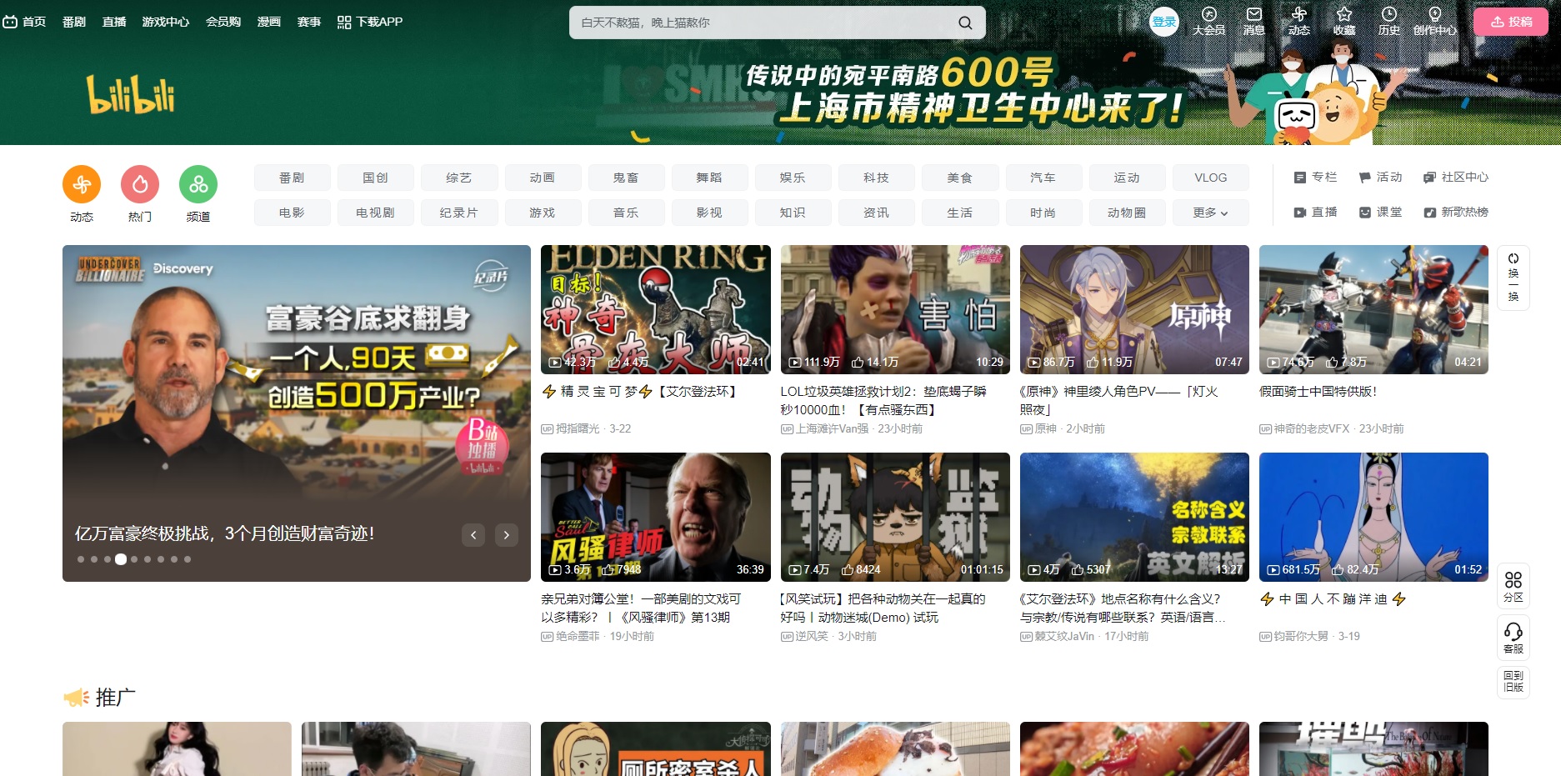This screenshot has width=1561, height=776.
Task: Go to previous carousel slide
Action: click(473, 535)
